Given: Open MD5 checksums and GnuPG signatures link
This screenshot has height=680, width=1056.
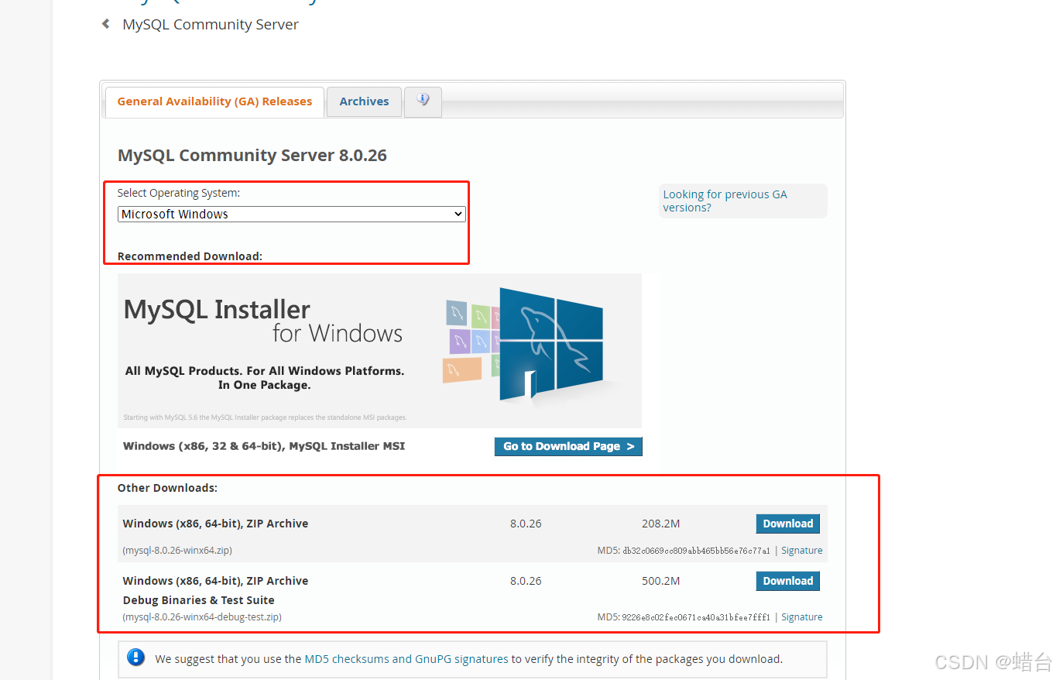Looking at the screenshot, I should (x=406, y=659).
